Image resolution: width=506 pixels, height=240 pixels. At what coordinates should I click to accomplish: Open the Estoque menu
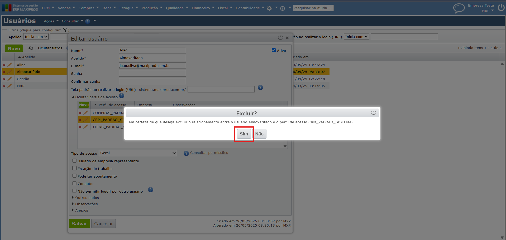(129, 8)
